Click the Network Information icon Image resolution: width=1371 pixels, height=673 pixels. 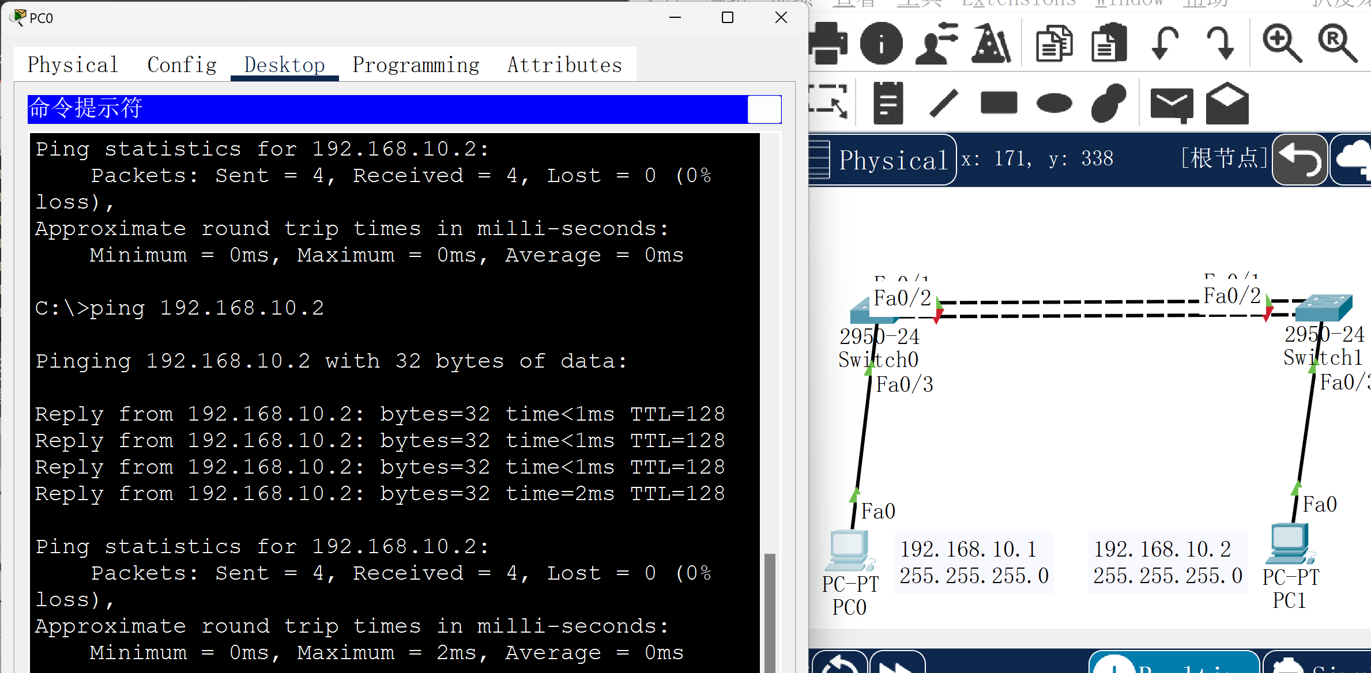coord(880,43)
